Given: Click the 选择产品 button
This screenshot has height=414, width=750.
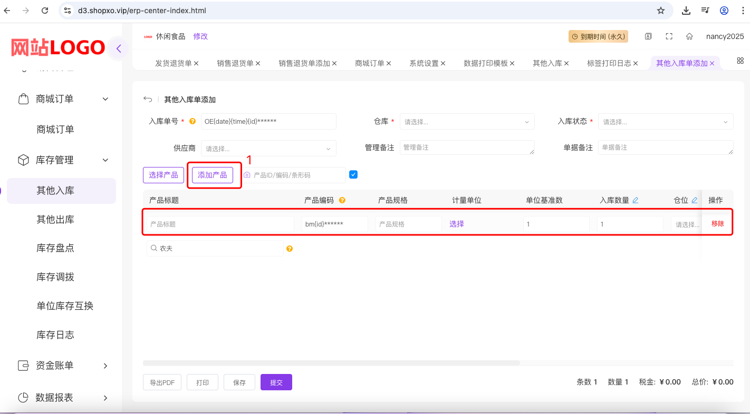Looking at the screenshot, I should tap(164, 175).
